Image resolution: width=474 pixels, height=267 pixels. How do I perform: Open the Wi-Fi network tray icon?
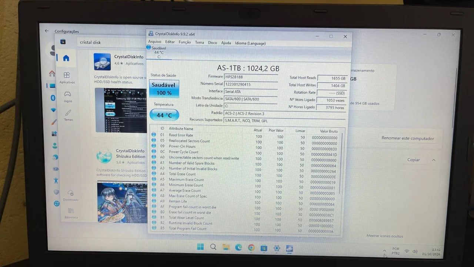[x=407, y=251]
